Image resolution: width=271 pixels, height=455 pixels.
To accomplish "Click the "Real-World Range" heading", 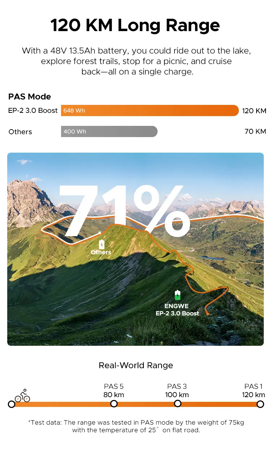I will point(136,365).
